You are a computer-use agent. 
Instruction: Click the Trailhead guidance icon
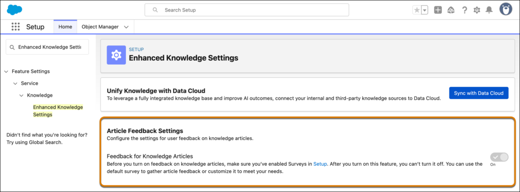point(451,10)
